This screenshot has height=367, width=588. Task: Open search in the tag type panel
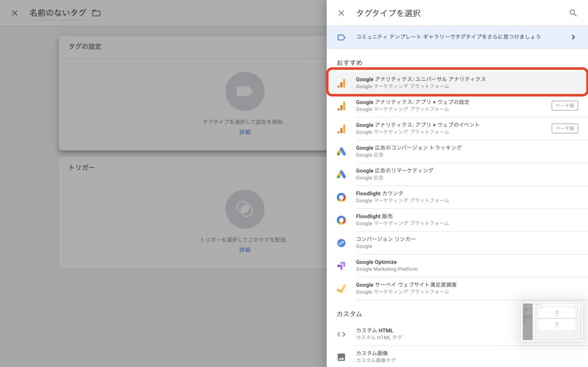pyautogui.click(x=573, y=13)
